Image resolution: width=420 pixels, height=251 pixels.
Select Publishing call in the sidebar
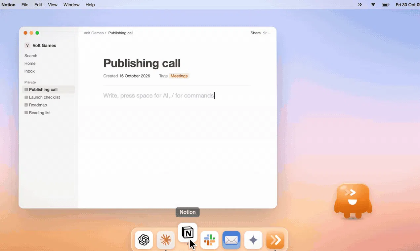(x=49, y=90)
